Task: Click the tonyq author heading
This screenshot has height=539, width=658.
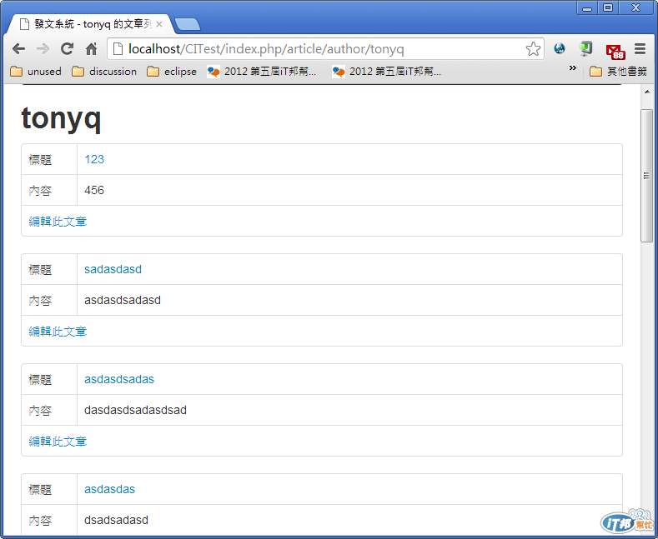Action: pyautogui.click(x=61, y=118)
